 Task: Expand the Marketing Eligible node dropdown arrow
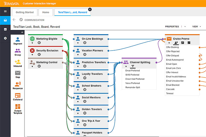click(32, 43)
